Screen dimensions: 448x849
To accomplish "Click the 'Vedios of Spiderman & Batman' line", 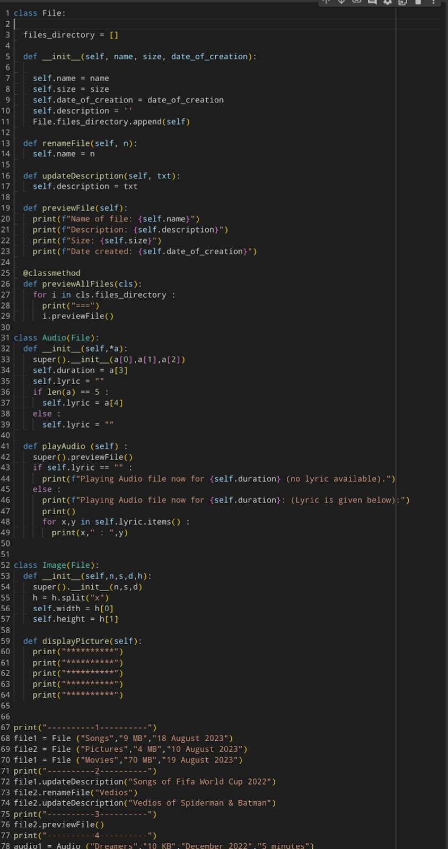I will 145,803.
